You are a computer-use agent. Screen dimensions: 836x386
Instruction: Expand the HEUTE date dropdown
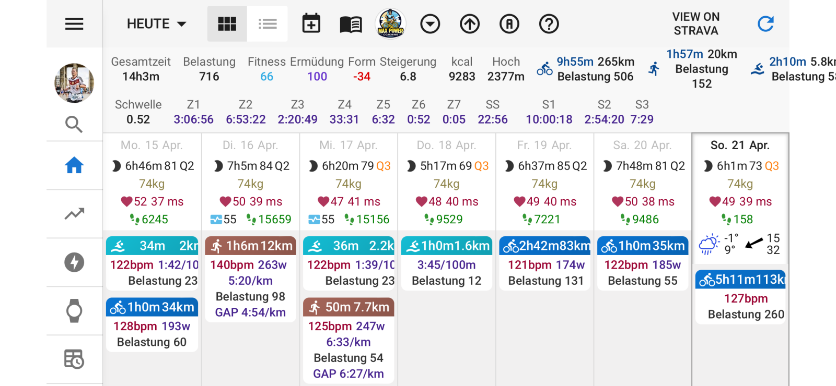pos(156,24)
